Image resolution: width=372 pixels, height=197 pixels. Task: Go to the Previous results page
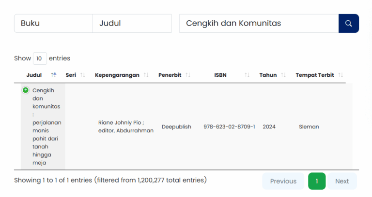coord(283,181)
